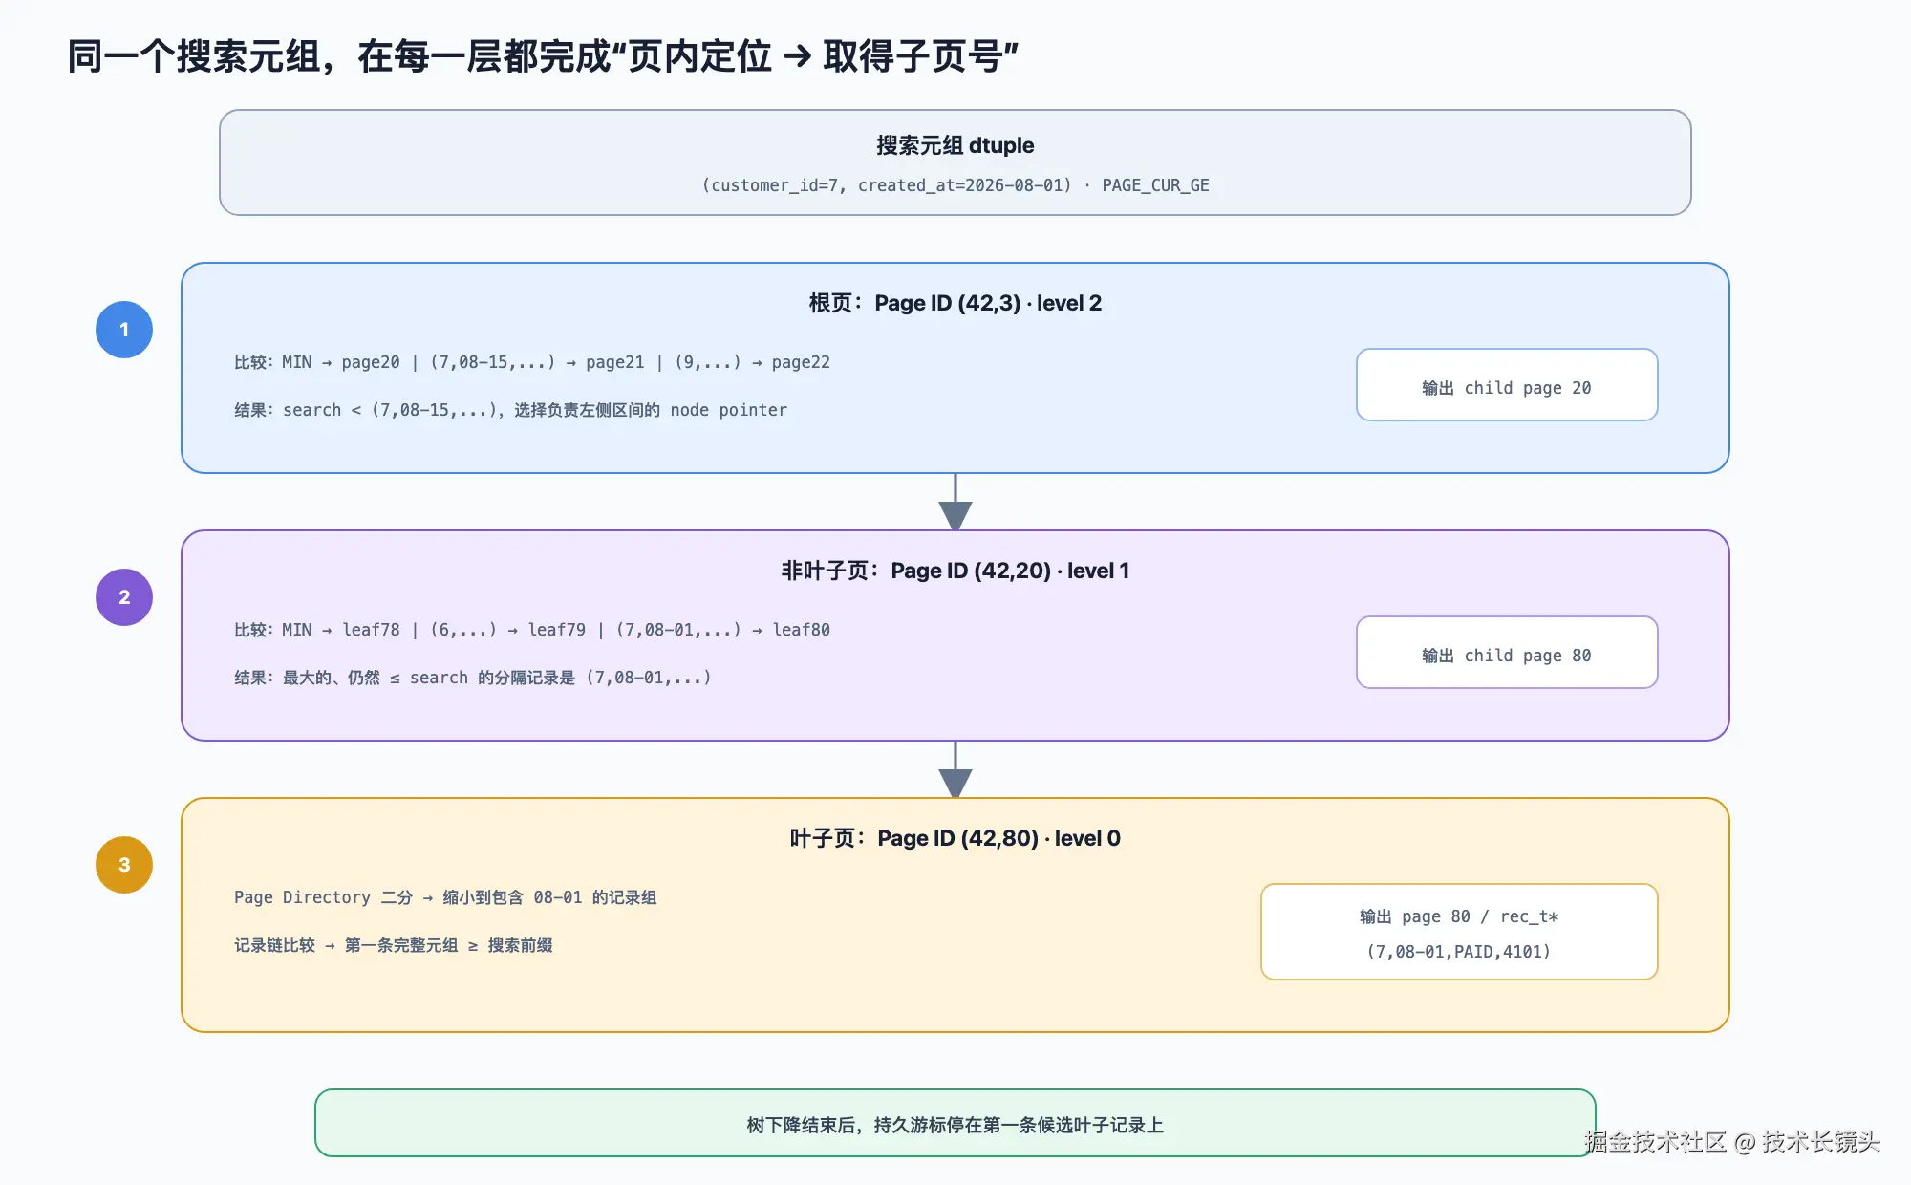Viewport: 1911px width, 1185px height.
Task: Select the root page comparison line with page20 page21 page22
Action: [x=532, y=362]
